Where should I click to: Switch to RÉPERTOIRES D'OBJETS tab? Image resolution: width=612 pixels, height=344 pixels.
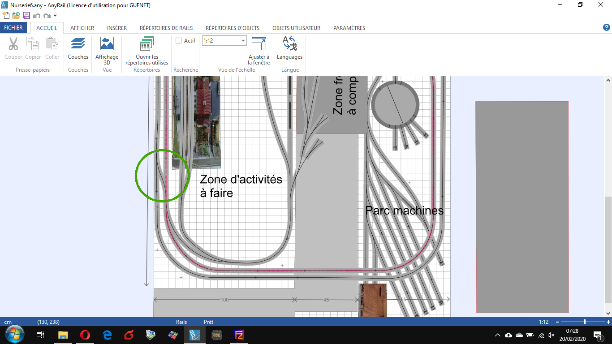pos(233,28)
